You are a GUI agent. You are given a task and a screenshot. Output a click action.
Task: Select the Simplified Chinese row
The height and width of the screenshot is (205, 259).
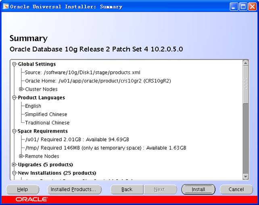point(46,114)
